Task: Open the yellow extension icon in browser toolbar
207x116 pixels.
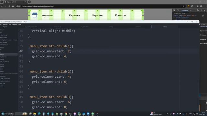Action: click(189, 6)
